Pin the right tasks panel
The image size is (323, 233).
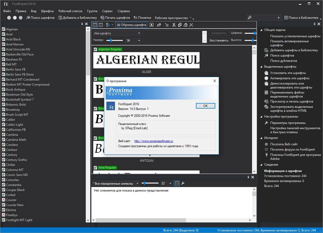[315, 24]
